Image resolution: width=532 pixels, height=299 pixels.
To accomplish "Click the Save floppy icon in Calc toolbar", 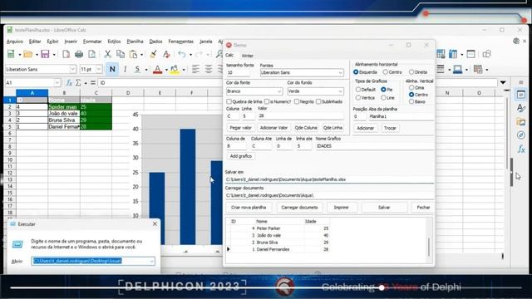I will (x=45, y=54).
